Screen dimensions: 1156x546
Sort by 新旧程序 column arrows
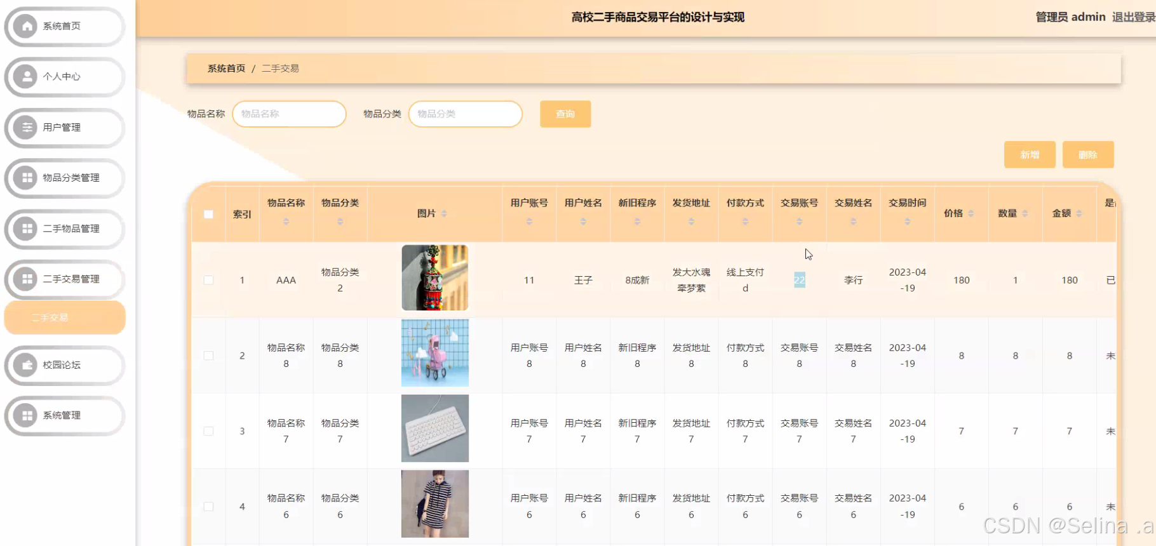pyautogui.click(x=637, y=222)
